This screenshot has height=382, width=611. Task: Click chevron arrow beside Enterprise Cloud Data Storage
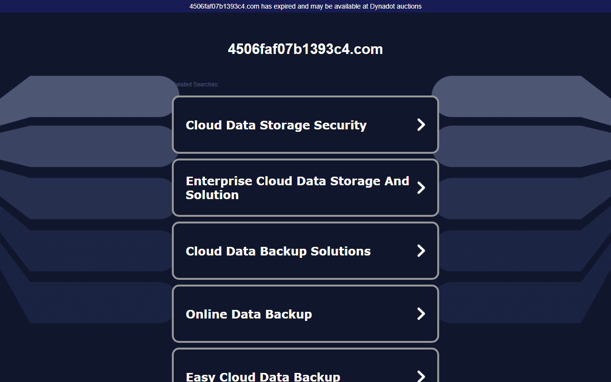click(421, 188)
